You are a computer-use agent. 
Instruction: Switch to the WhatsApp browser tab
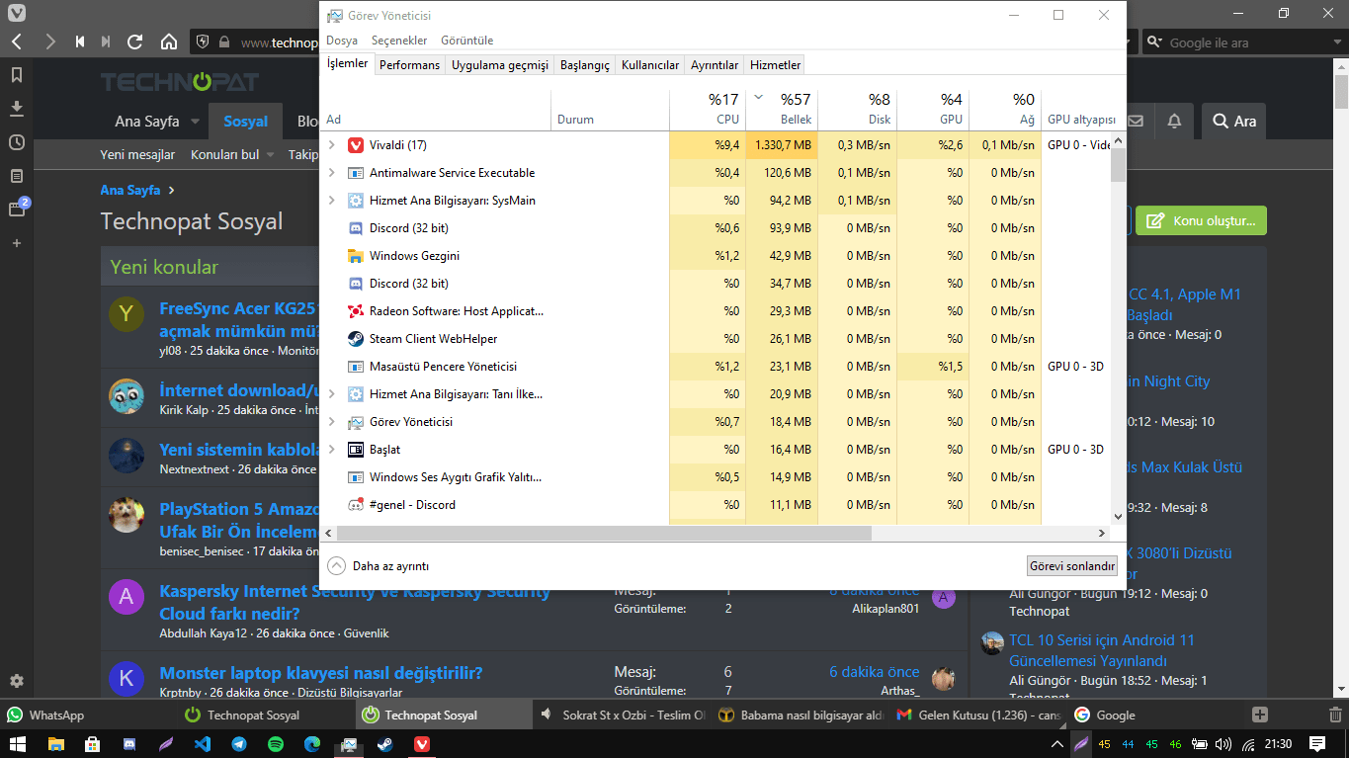[x=88, y=715]
